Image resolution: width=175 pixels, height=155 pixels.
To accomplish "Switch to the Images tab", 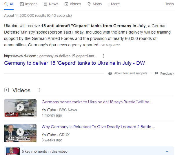I will point(29,4).
